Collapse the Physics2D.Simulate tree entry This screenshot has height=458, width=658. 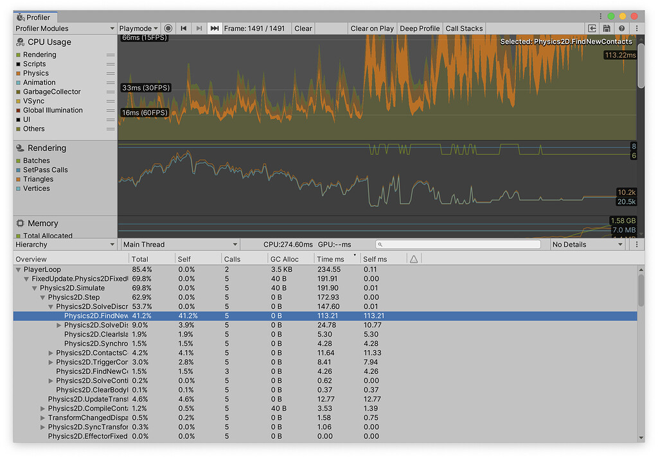[x=35, y=288]
